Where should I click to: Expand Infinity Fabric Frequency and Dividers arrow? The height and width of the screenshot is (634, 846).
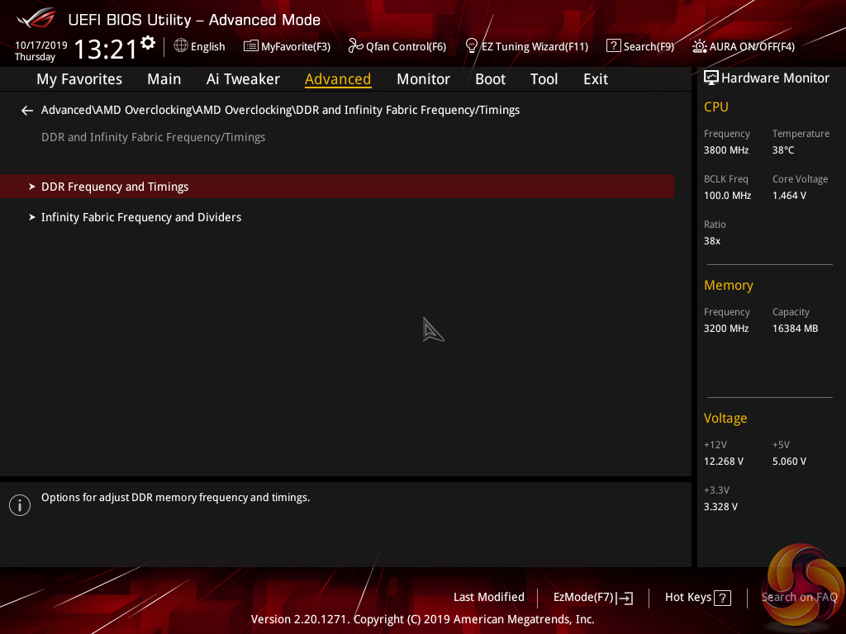pos(32,217)
